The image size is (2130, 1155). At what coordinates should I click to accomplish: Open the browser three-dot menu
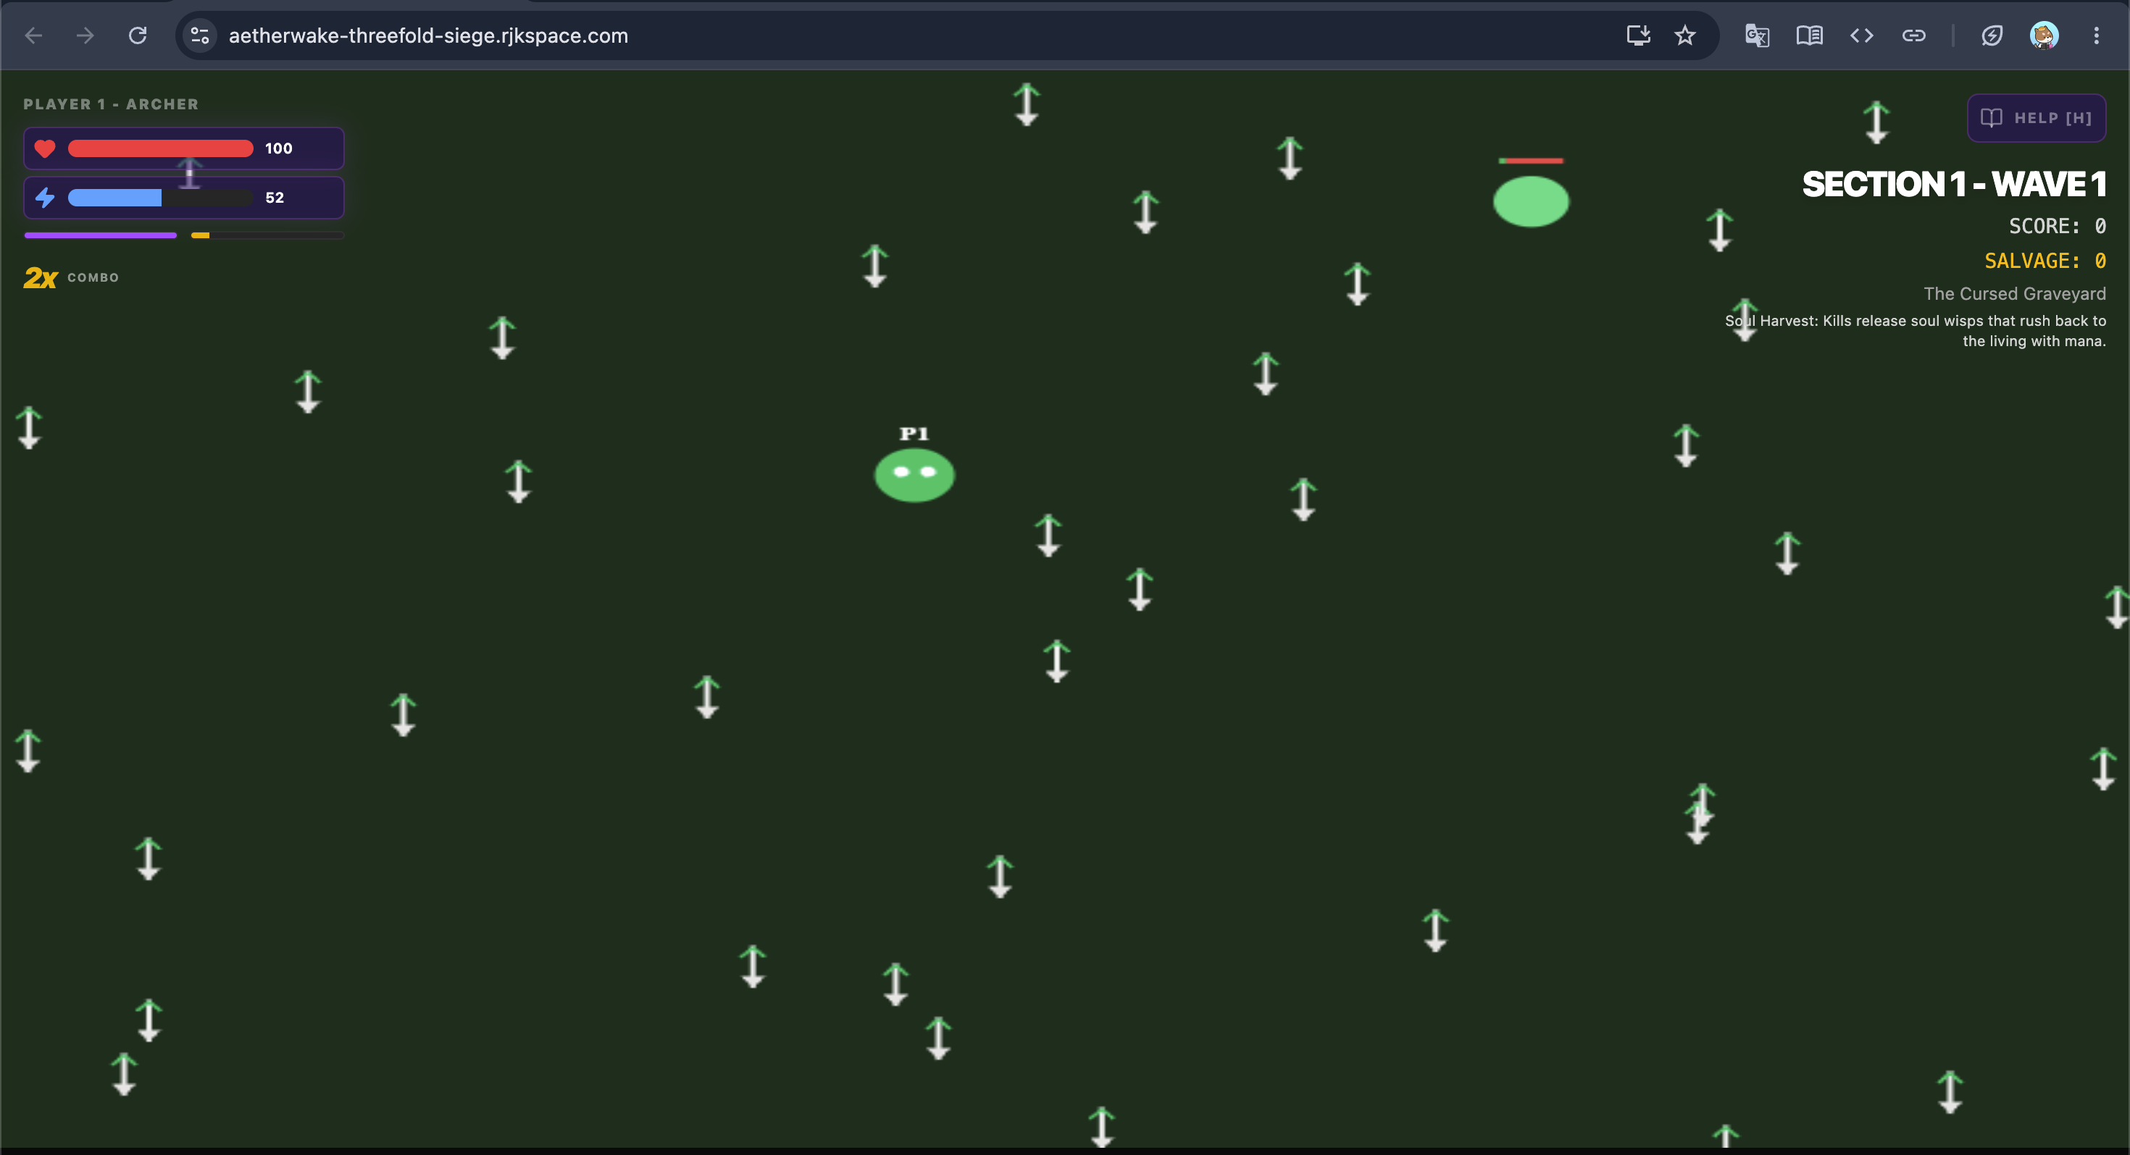coord(2096,35)
